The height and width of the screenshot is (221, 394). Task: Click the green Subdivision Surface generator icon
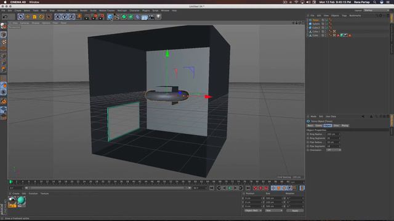click(124, 17)
